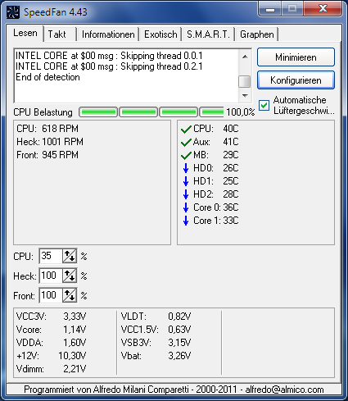Click the +12V 10,30V voltage reading
This screenshot has height=401, width=348.
52,356
